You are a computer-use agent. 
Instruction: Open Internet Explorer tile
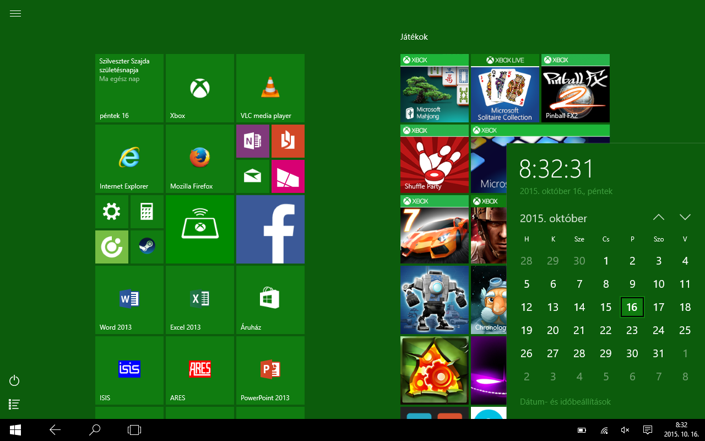coord(129,159)
